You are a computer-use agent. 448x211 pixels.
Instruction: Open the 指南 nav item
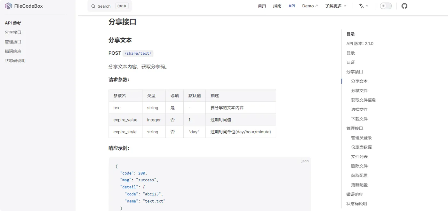[277, 6]
